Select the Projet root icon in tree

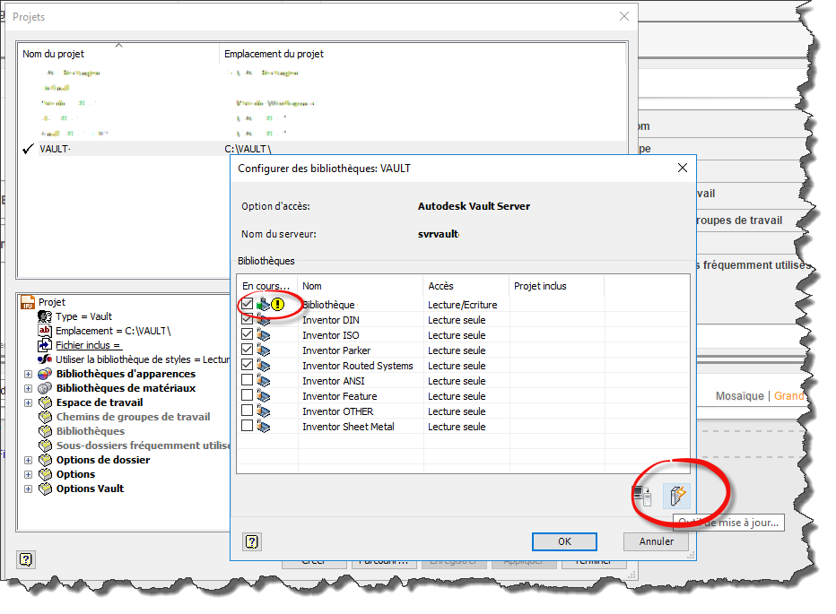click(x=27, y=303)
